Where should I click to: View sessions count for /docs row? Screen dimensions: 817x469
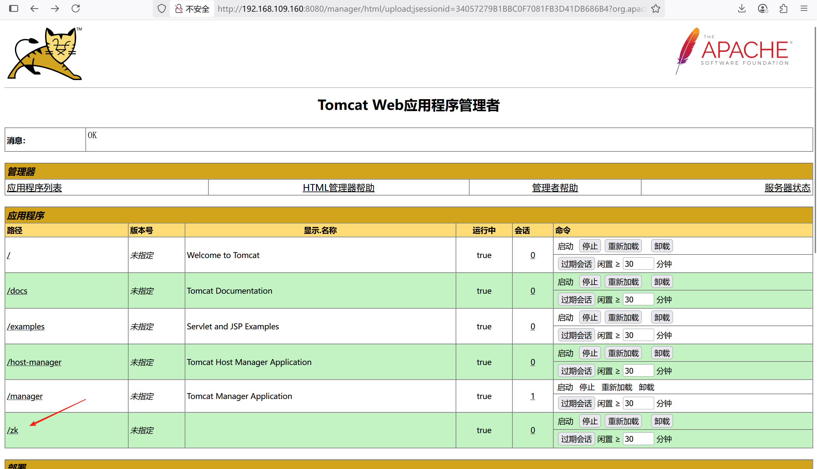point(533,291)
